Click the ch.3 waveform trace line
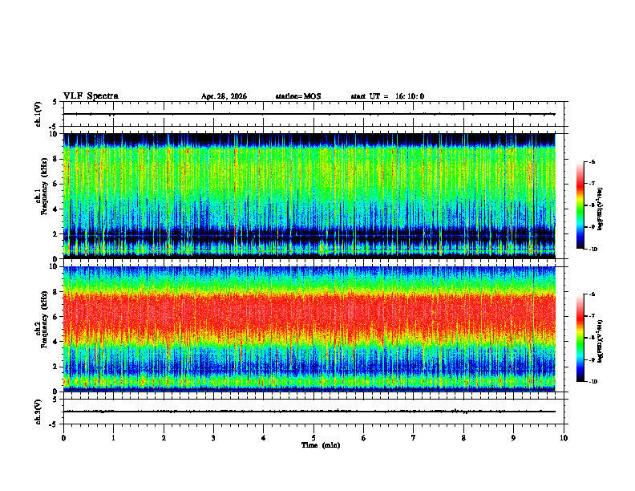The height and width of the screenshot is (491, 635). [x=309, y=412]
